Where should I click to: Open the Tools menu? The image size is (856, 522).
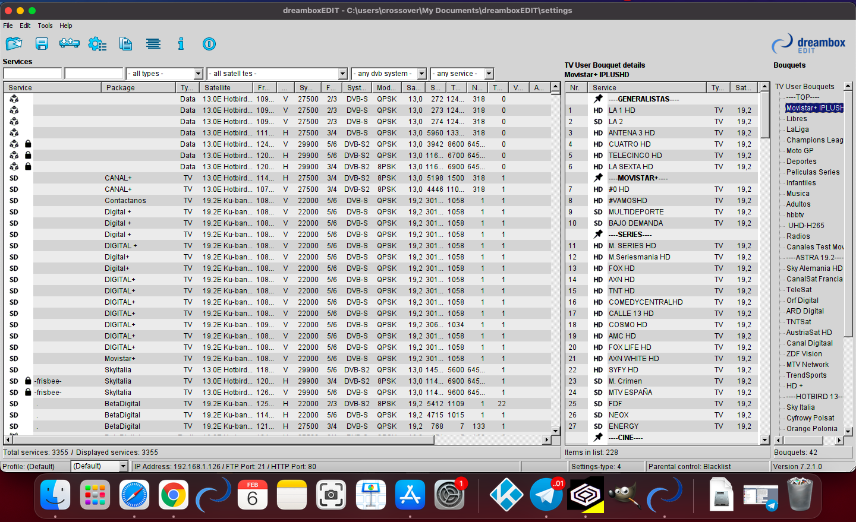point(45,26)
